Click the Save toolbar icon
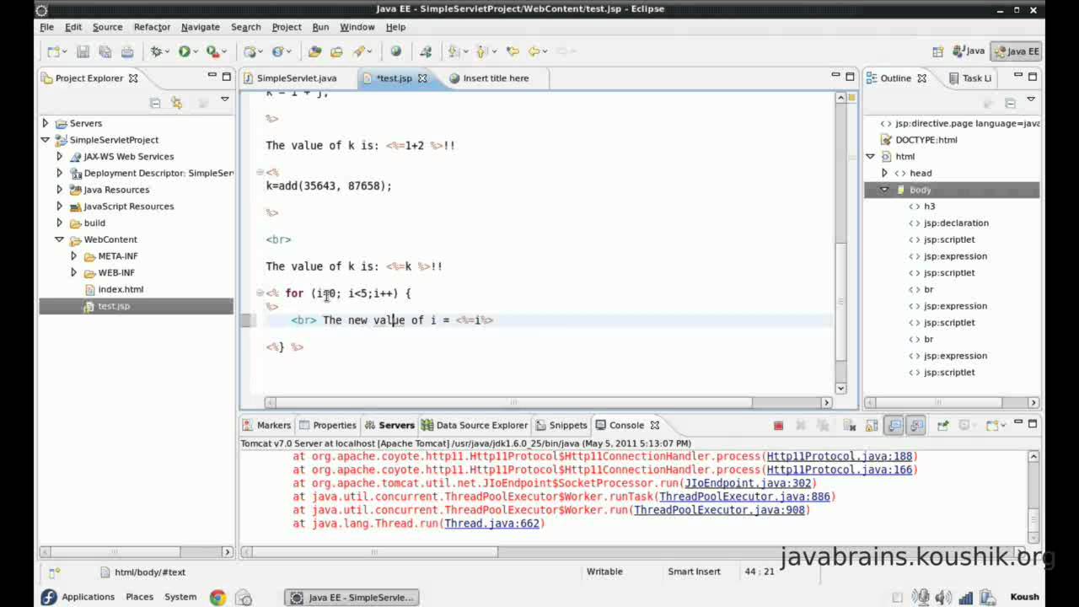 tap(83, 51)
